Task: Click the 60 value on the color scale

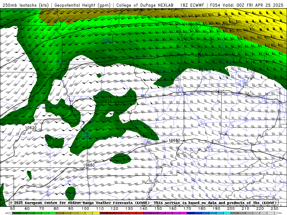Action: 27,209
